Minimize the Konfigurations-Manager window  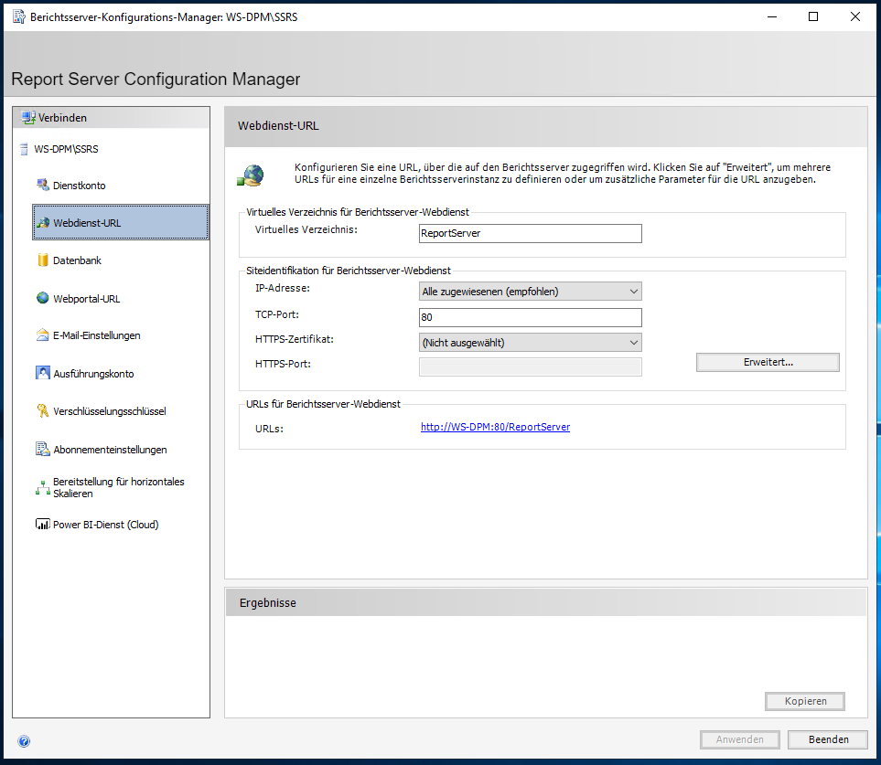(x=772, y=16)
